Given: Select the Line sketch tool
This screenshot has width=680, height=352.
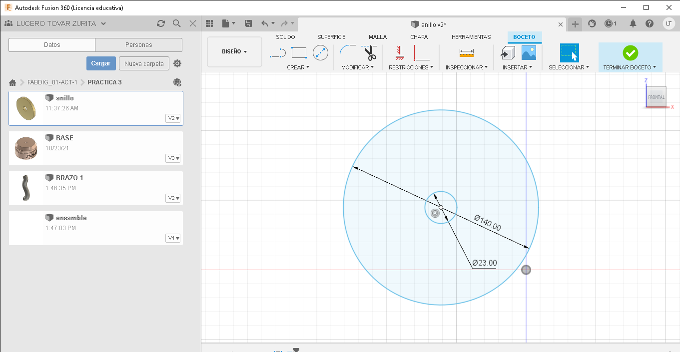Looking at the screenshot, I should click(277, 52).
